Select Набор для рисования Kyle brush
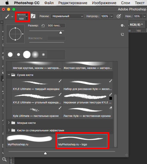The height and width of the screenshot is (164, 147). coord(87,85)
